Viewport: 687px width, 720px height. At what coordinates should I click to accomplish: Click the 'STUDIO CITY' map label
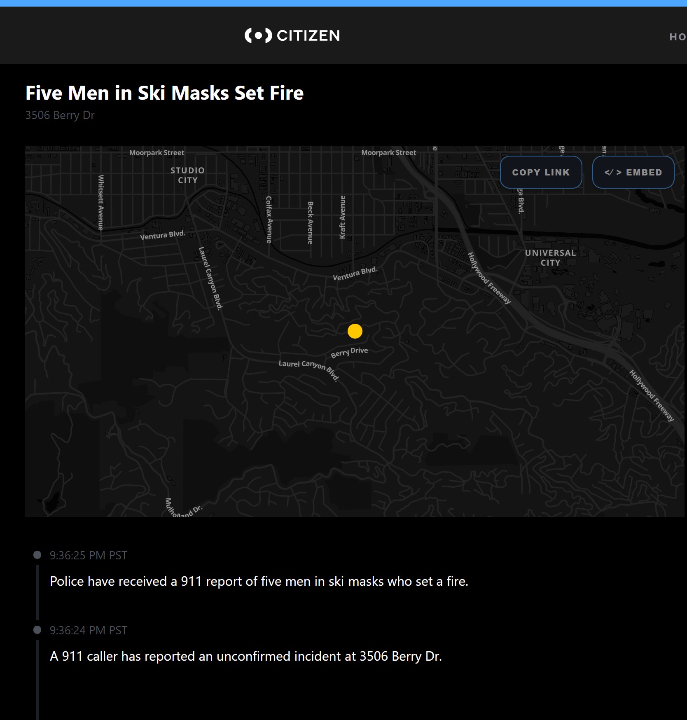(188, 175)
